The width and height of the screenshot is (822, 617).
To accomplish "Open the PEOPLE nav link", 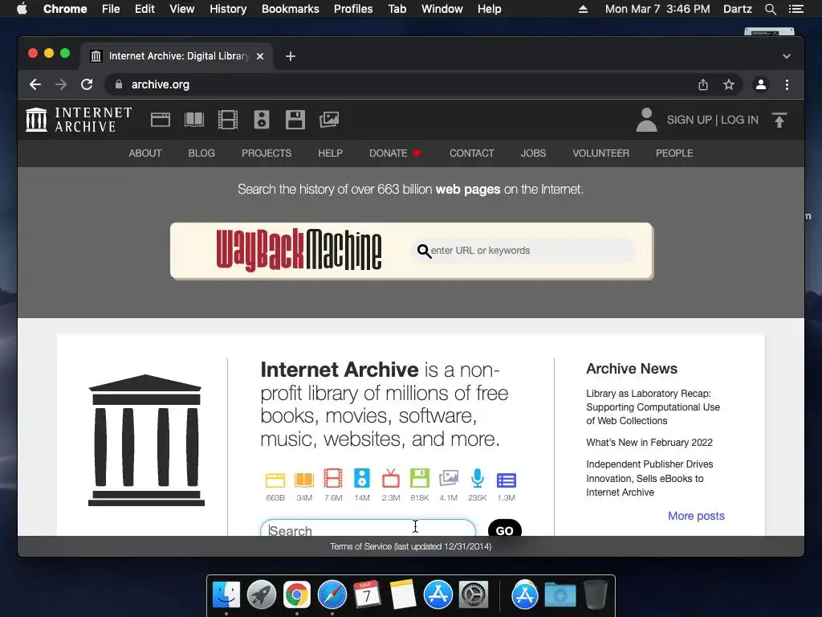I will pos(674,153).
